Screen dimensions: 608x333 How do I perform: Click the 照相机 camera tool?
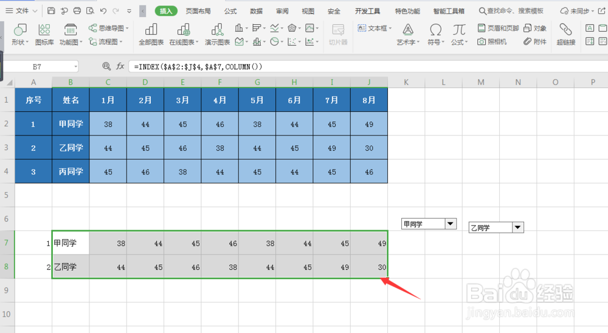tap(492, 41)
